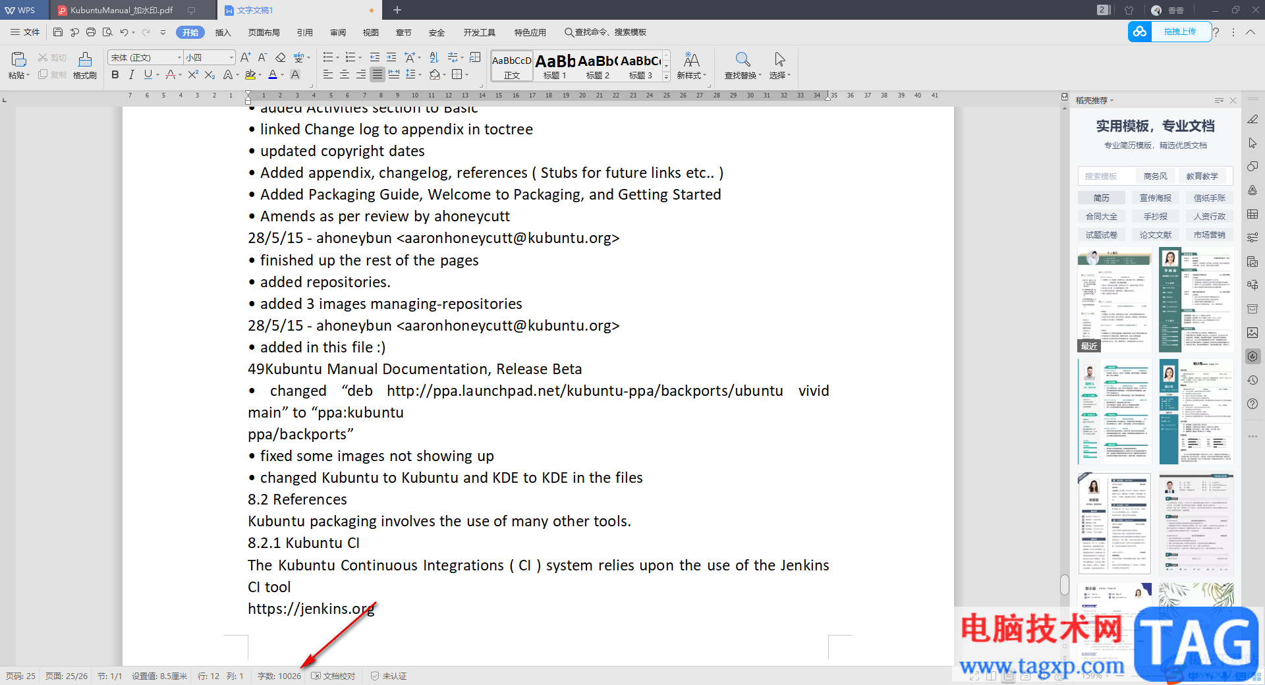Open the table tool in right sidebar
Image resolution: width=1265 pixels, height=685 pixels.
tap(1252, 214)
